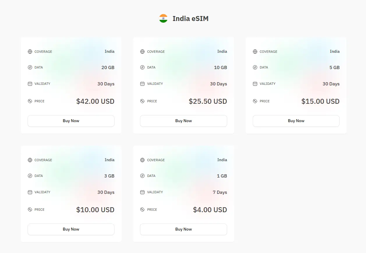The height and width of the screenshot is (253, 366).
Task: Buy the 10 GB India eSIM plan
Action: tap(183, 121)
